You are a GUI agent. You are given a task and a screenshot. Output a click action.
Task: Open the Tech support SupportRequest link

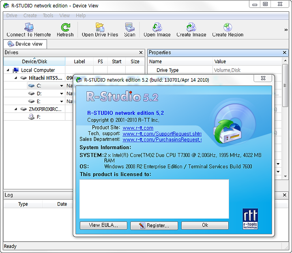162,134
